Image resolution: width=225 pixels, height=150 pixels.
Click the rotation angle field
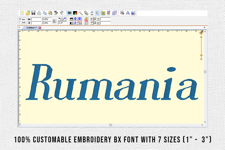62,23
